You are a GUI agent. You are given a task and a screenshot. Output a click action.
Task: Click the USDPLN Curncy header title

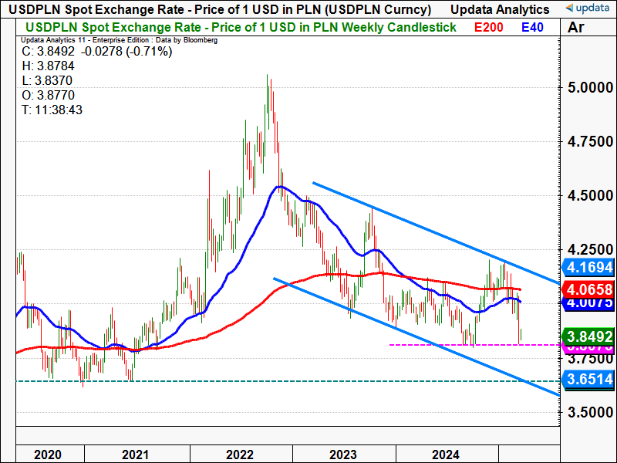pos(219,9)
